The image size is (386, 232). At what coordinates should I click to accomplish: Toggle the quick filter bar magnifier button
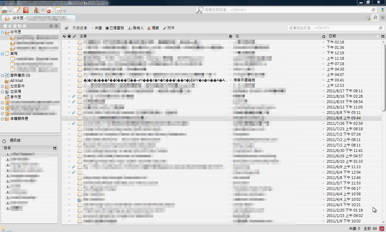tap(375, 17)
